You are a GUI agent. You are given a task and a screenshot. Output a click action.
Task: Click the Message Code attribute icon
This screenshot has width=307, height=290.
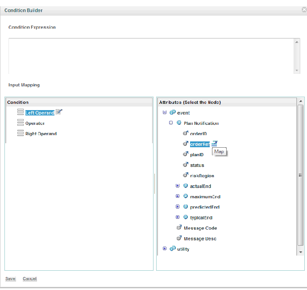coord(179,227)
